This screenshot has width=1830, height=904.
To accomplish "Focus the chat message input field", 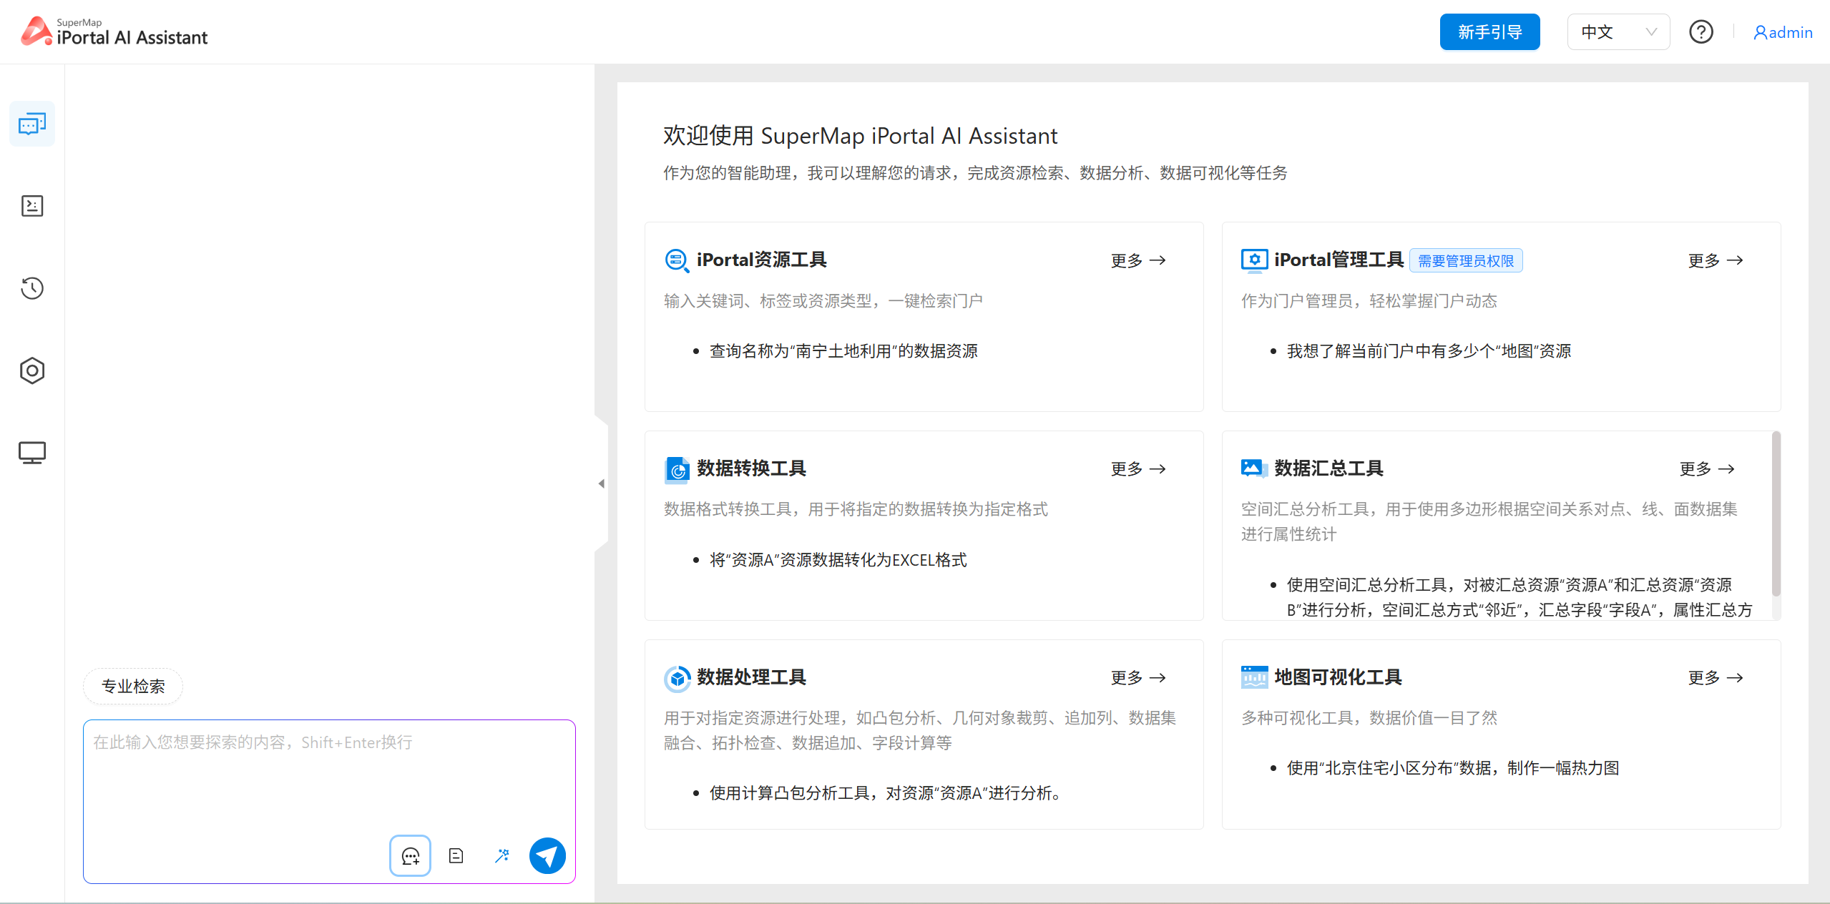I will [329, 776].
